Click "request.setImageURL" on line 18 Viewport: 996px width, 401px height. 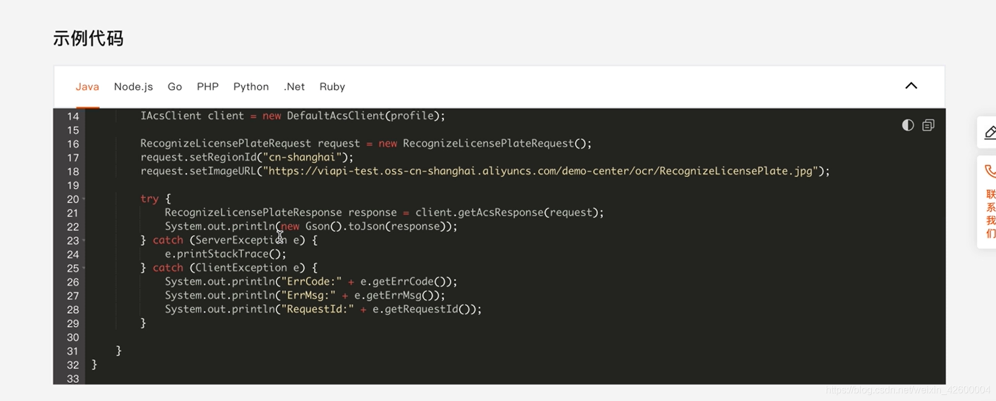[198, 171]
